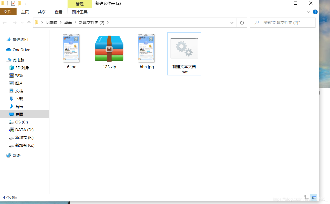Select the 新建文本文档.bat file icon
The height and width of the screenshot is (204, 330).
[x=184, y=48]
